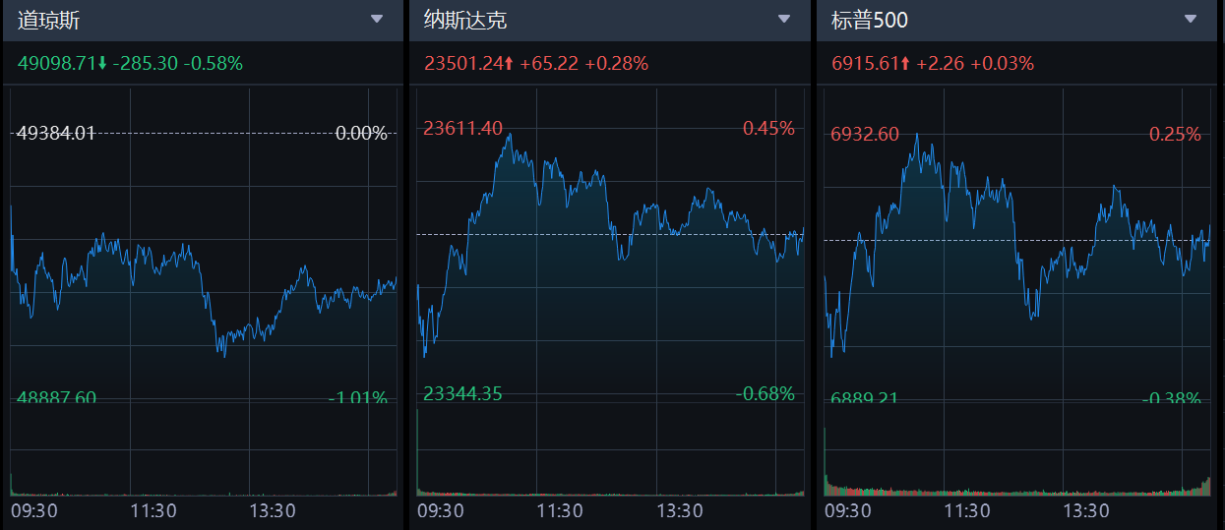This screenshot has width=1225, height=530.
Task: Open the 道琼斯 panel dropdown arrow
Action: point(377,19)
